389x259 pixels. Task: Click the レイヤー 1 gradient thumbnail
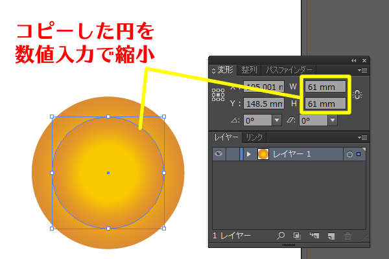263,154
